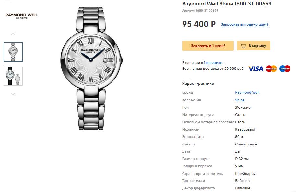Click the product title "Raymond Weil Shine 1600-ST-00659"
The width and height of the screenshot is (296, 192).
[227, 4]
